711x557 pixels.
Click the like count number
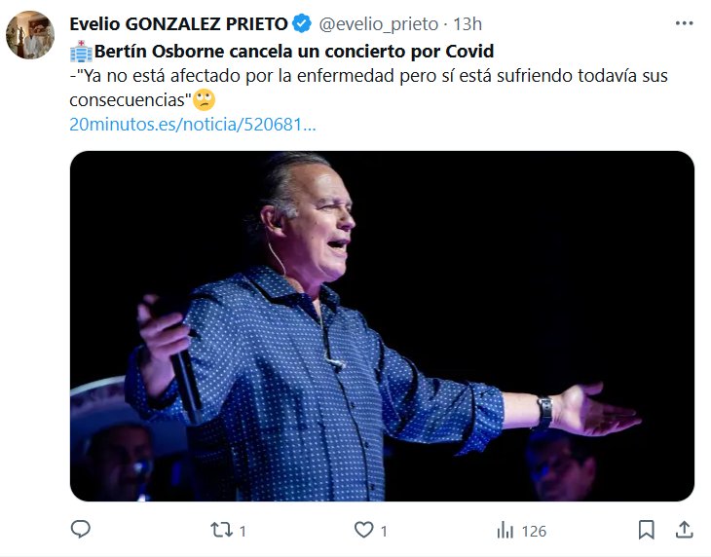coord(384,531)
